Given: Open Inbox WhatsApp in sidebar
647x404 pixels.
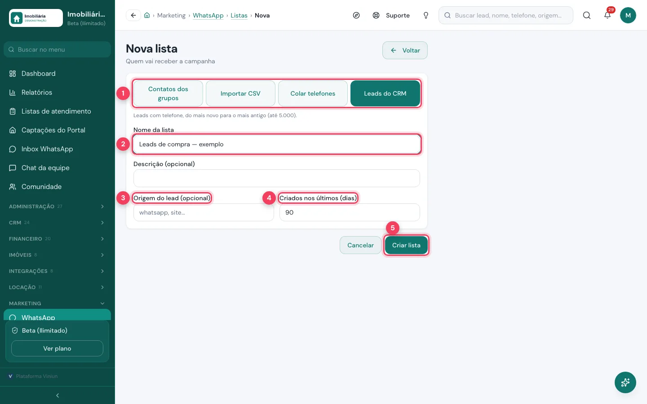Looking at the screenshot, I should [x=57, y=149].
